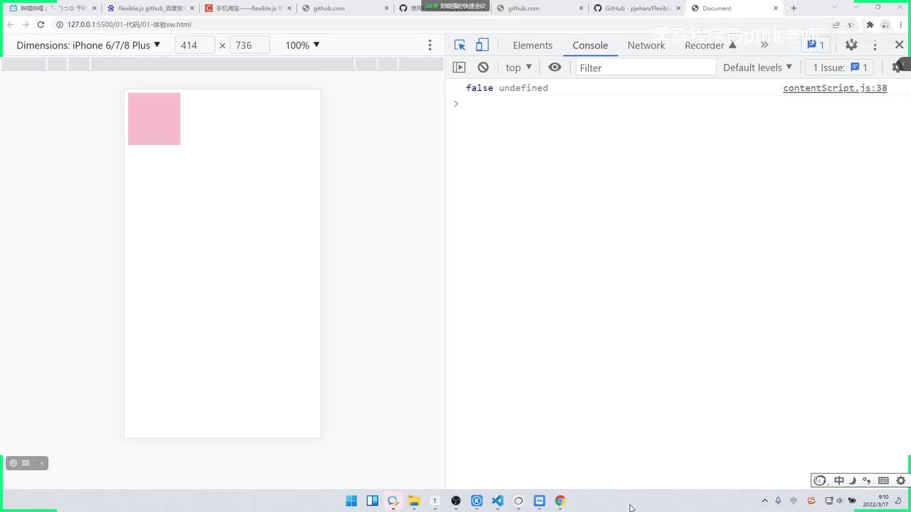Open the Sogou input tray icon
911x512 pixels.
point(811,501)
